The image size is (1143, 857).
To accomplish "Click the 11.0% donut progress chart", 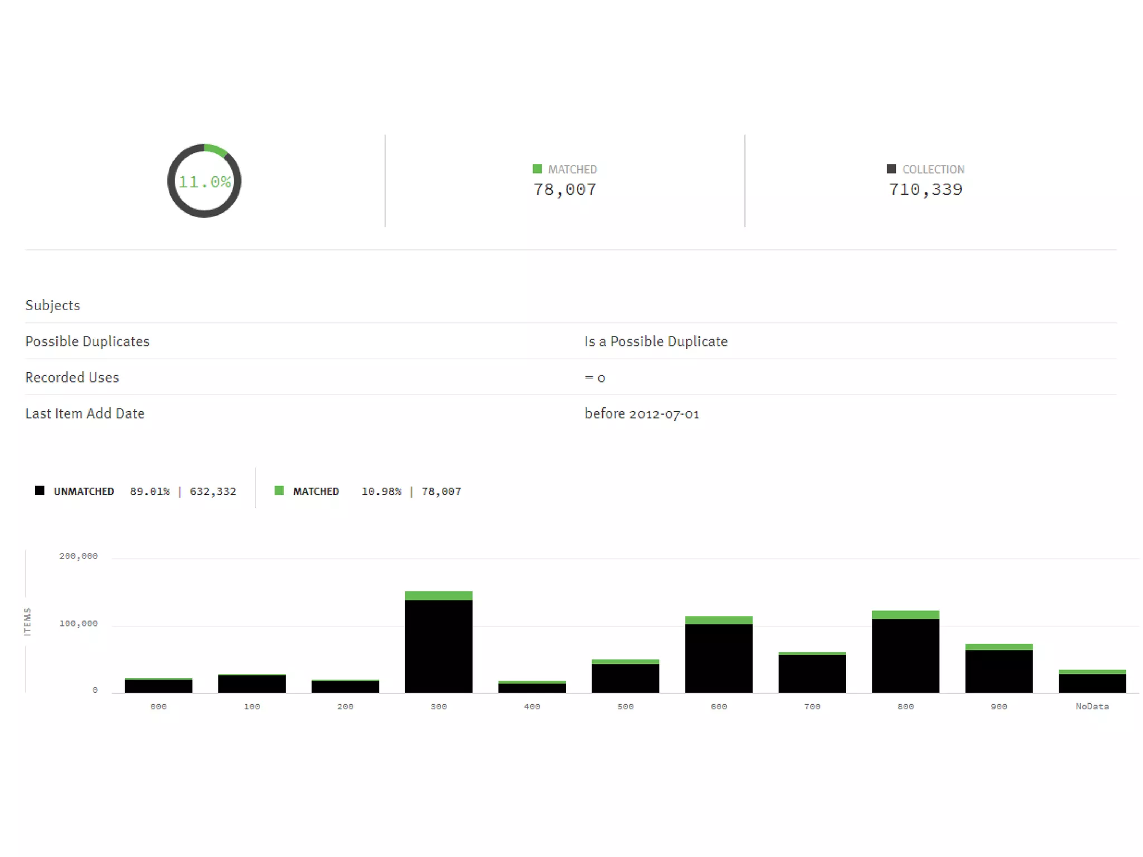I will click(x=204, y=181).
